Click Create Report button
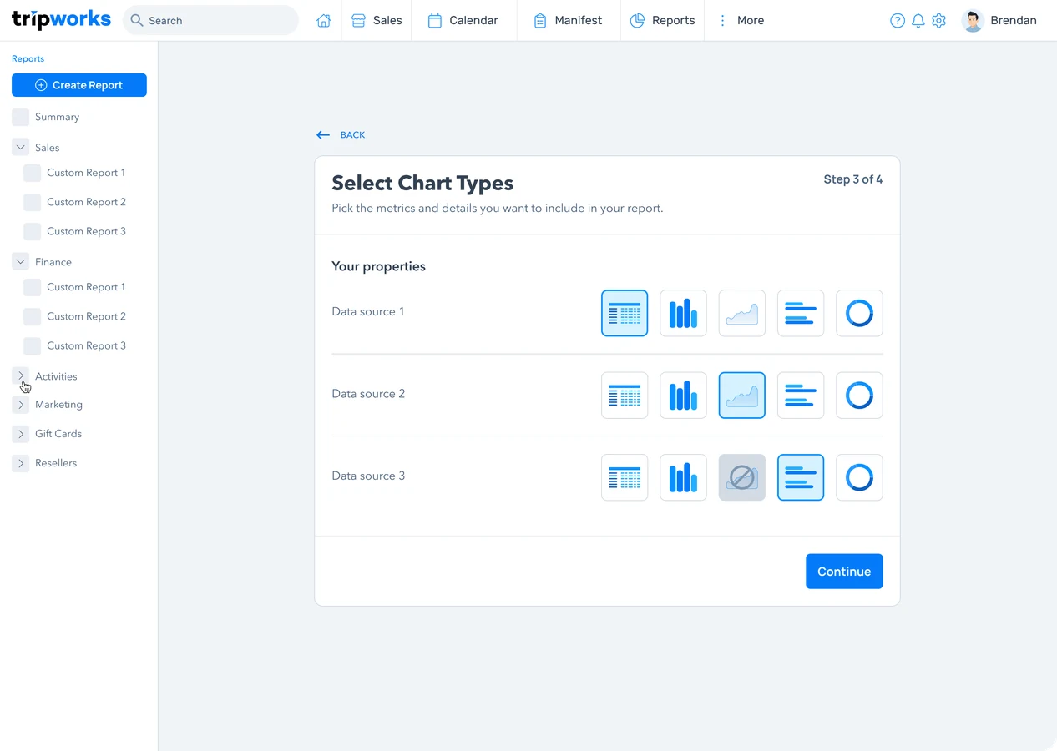1057x751 pixels. click(79, 85)
